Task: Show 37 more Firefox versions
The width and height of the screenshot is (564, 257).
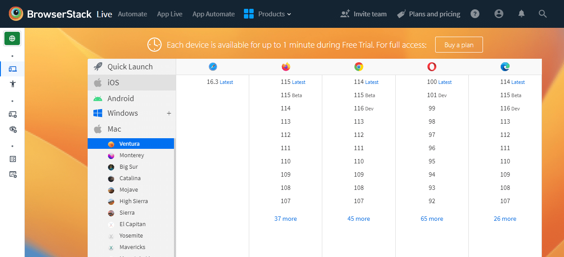Action: coord(286,219)
